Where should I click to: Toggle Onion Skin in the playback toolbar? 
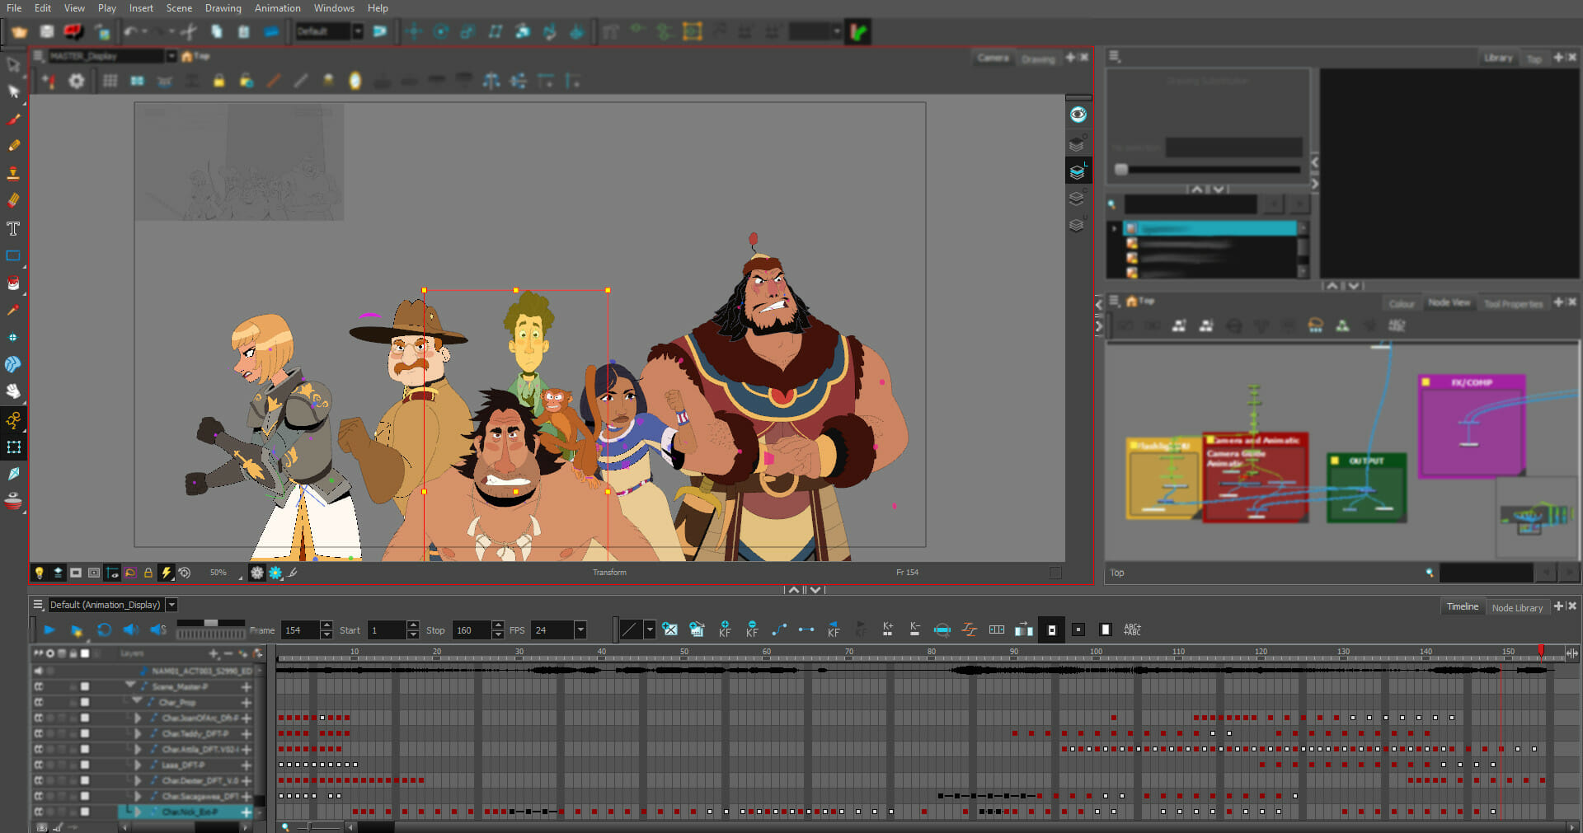942,629
